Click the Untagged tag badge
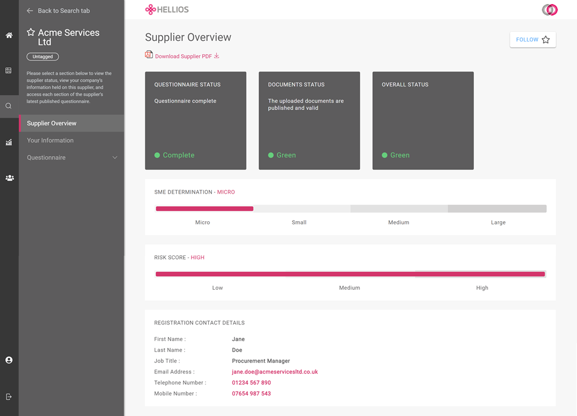The height and width of the screenshot is (416, 577). point(43,56)
